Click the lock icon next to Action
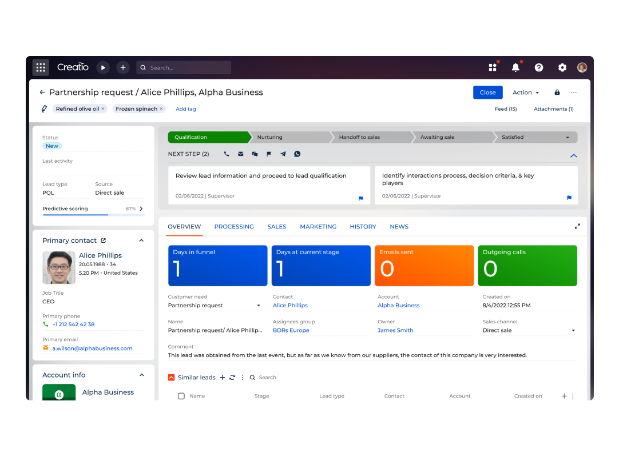 (x=556, y=92)
